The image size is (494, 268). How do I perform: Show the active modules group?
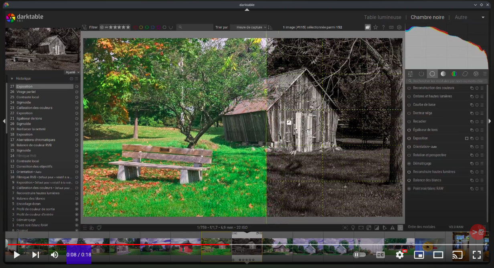point(421,74)
